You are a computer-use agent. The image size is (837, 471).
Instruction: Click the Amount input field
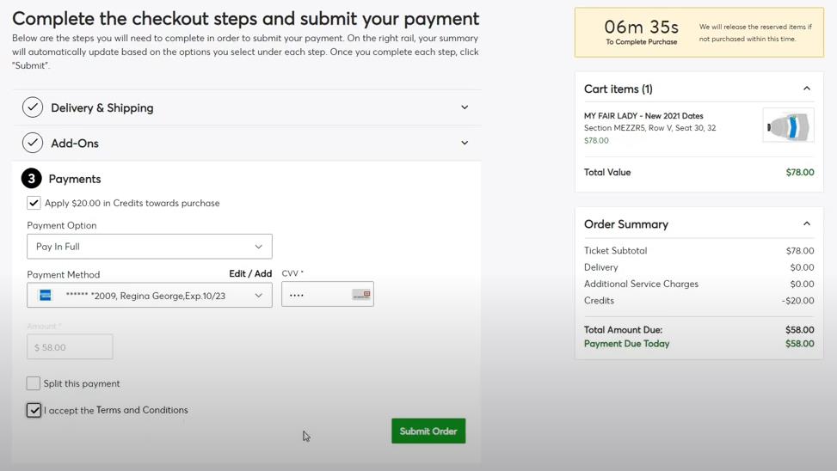(x=70, y=347)
